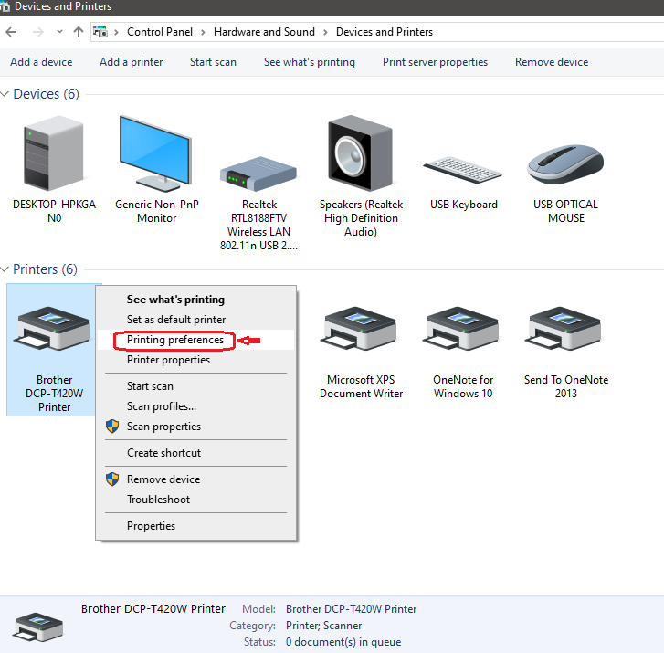Click the Control Panel icon in address bar

click(100, 32)
